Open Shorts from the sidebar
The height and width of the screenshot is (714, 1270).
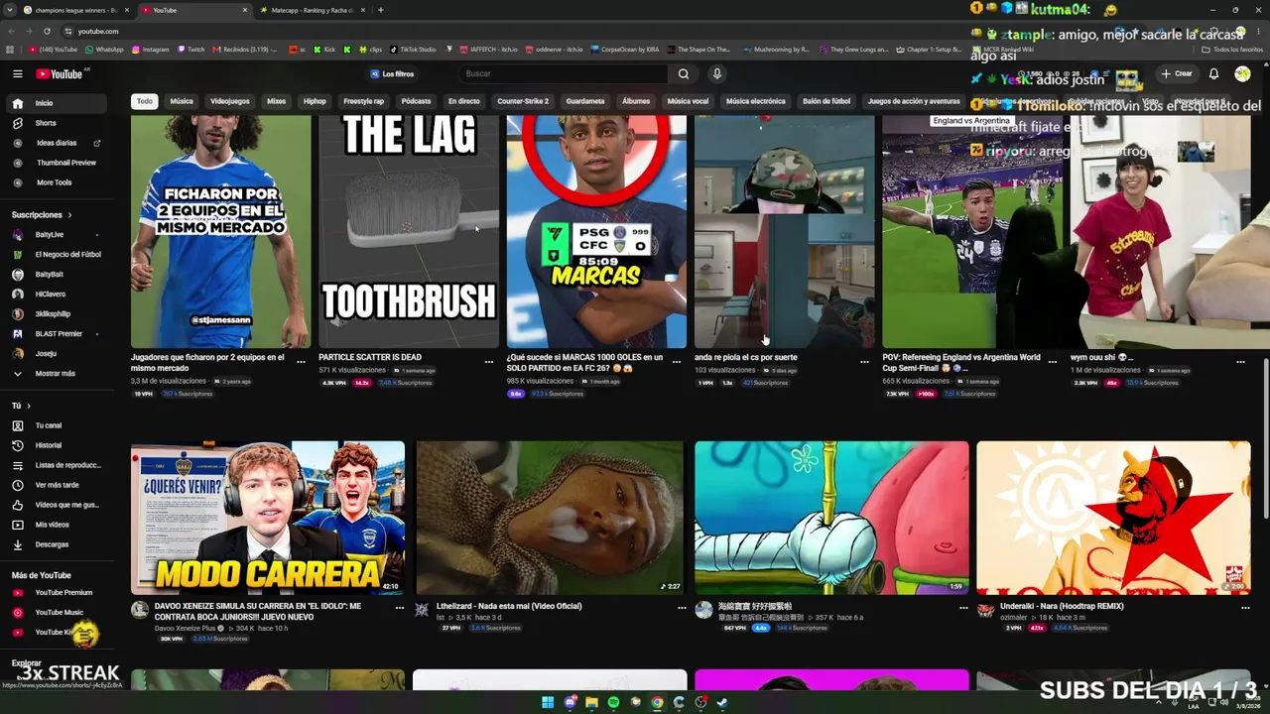coord(57,123)
